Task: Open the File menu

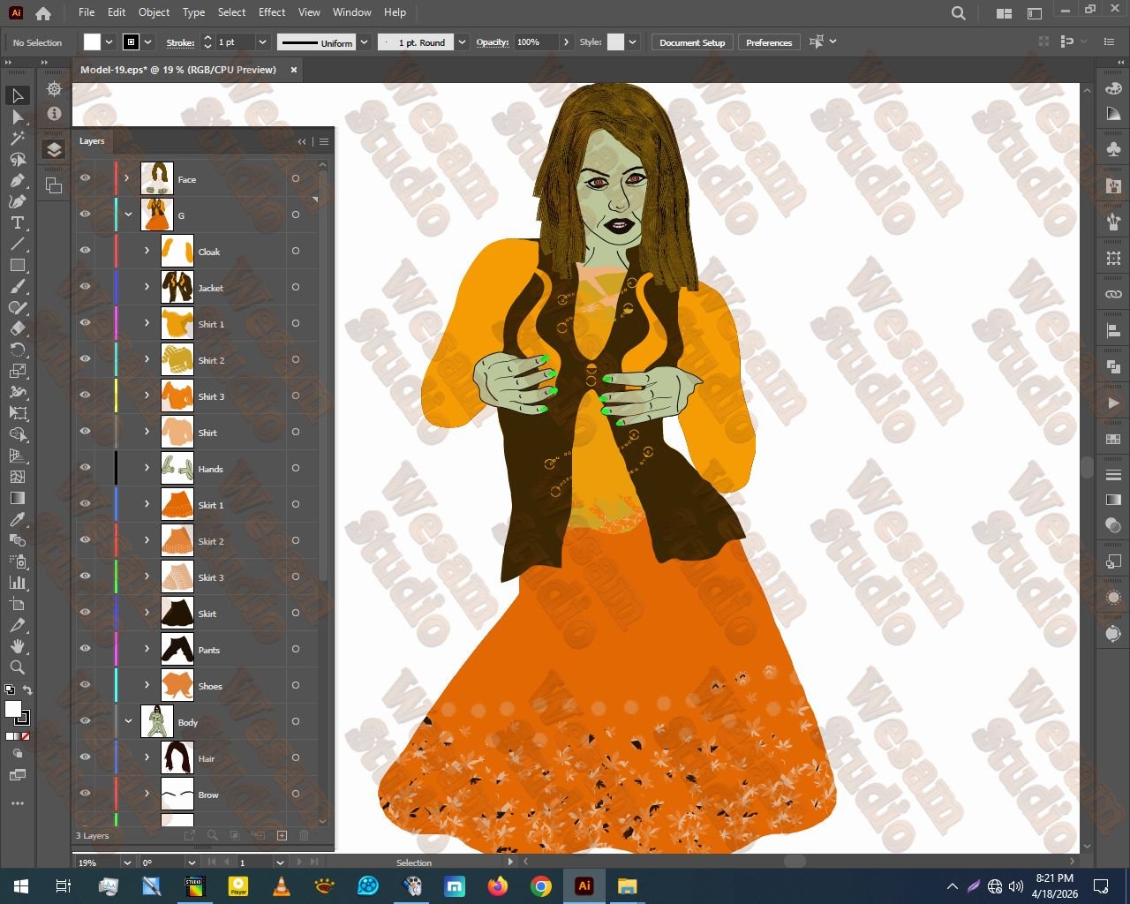Action: click(87, 12)
